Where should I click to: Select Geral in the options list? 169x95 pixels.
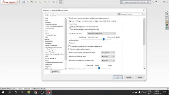46,18
